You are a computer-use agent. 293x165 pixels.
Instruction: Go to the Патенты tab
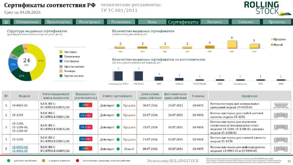click(214, 22)
